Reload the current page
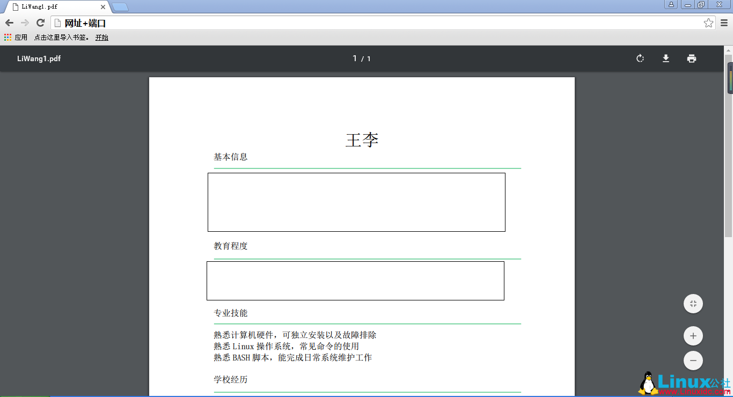 (x=40, y=23)
